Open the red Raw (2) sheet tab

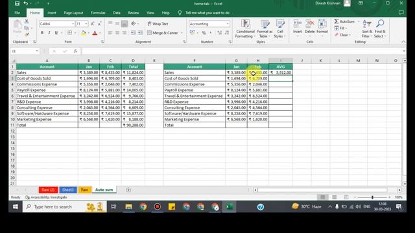(x=48, y=190)
